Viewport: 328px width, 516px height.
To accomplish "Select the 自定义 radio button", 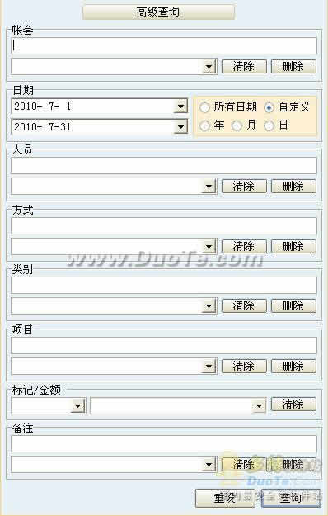I will pyautogui.click(x=269, y=107).
